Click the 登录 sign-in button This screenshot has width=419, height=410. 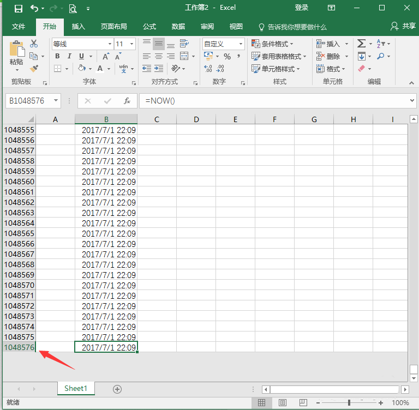pos(301,8)
